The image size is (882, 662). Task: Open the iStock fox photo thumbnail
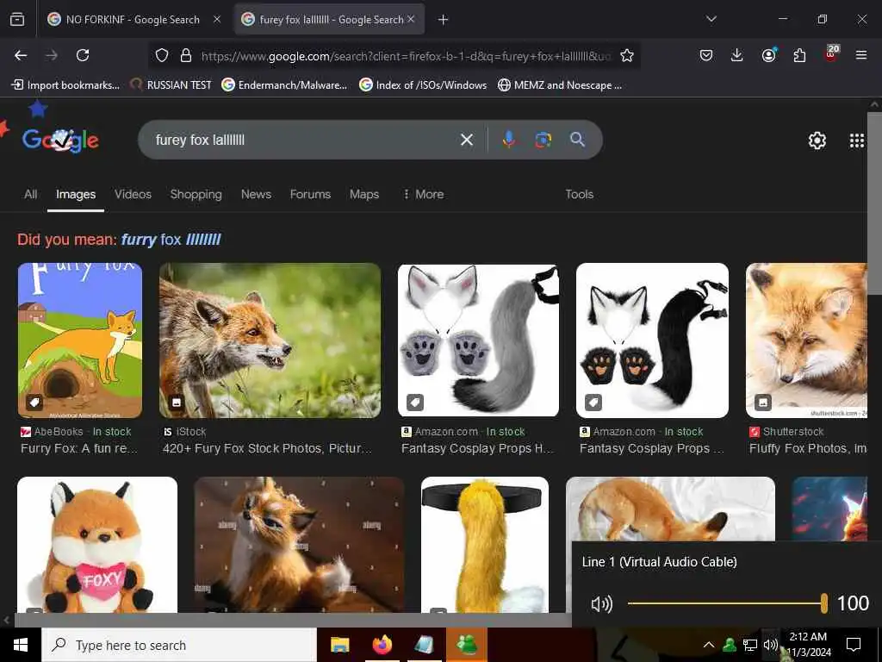[270, 340]
